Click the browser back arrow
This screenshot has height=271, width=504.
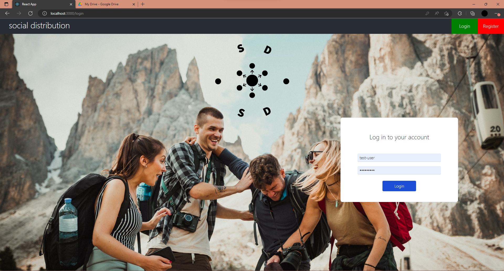[x=7, y=13]
